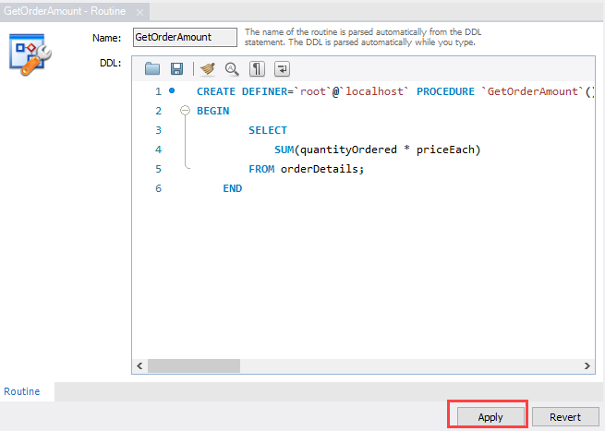Image resolution: width=605 pixels, height=431 pixels.
Task: Toggle invisible characters with the pilcrow icon
Action: (x=257, y=69)
